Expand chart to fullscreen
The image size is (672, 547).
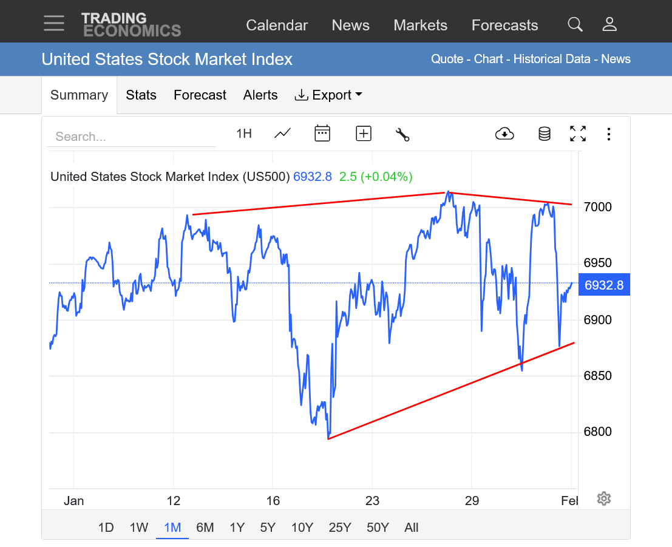pos(578,134)
